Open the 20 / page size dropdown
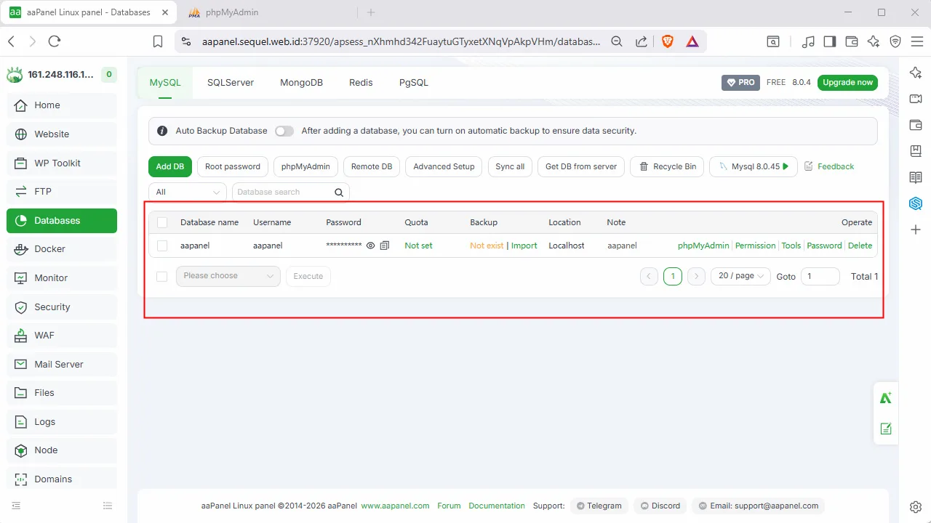Screen dimensions: 931x523 pyautogui.click(x=740, y=276)
